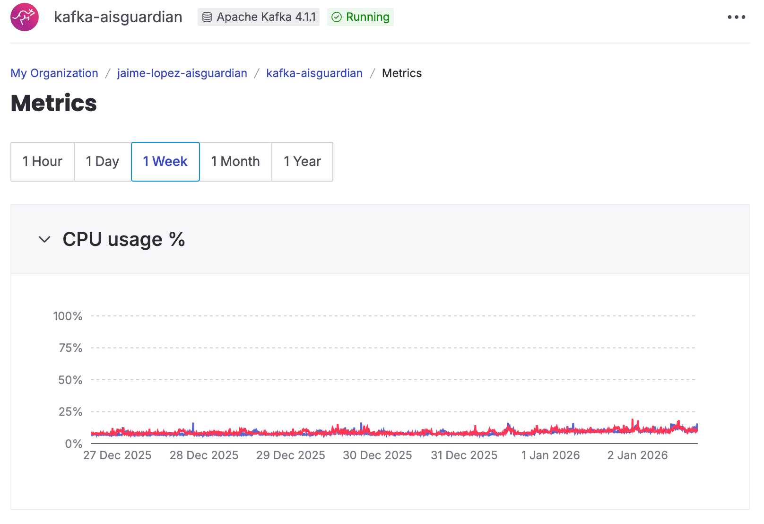Select the 1 Day metrics period
This screenshot has height=524, width=764.
point(102,161)
